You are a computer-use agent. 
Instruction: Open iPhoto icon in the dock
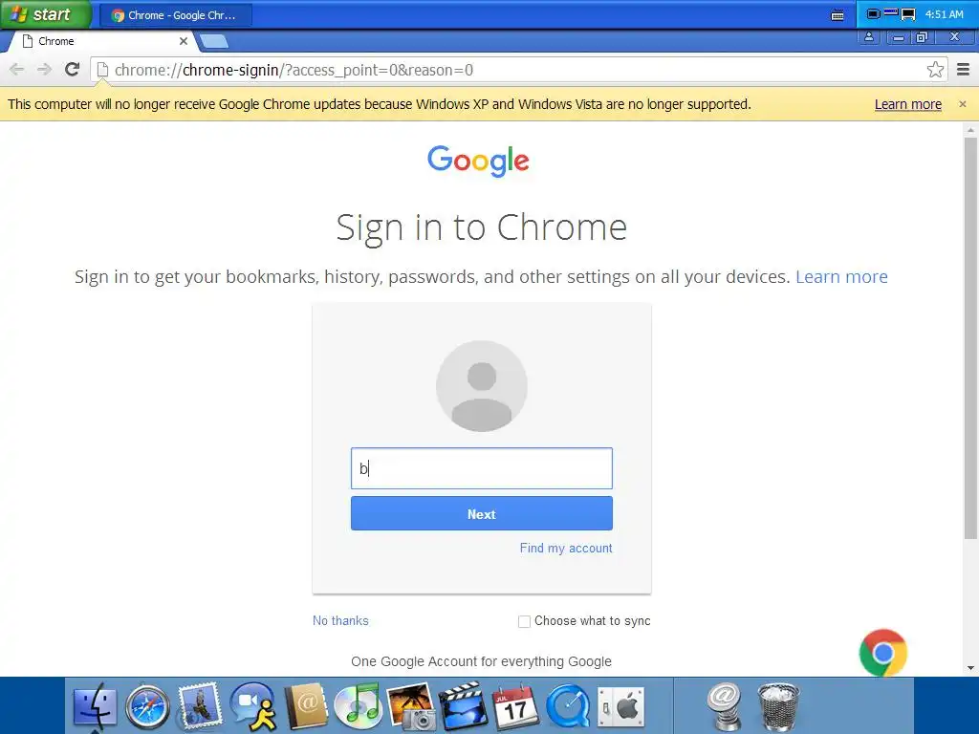tap(411, 706)
